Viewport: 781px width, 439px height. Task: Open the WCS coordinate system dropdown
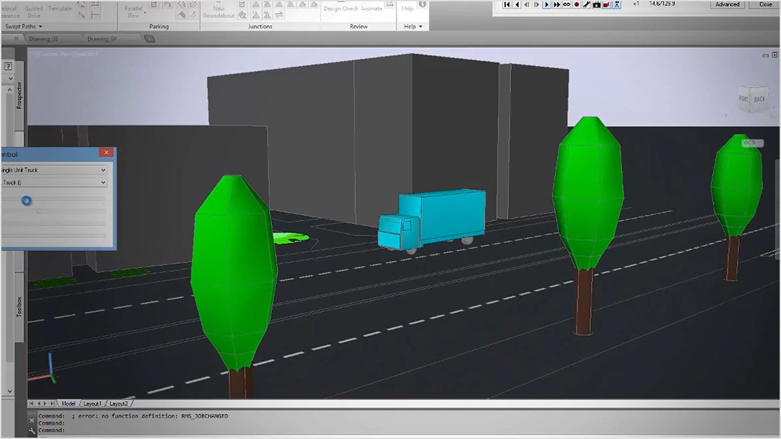(752, 143)
